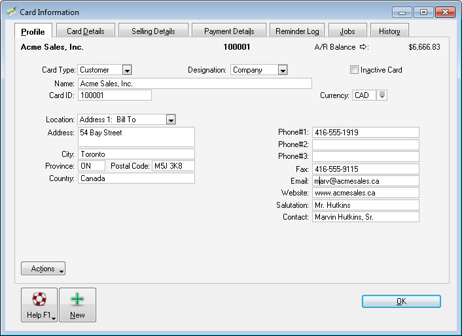
Task: Click the $6,666.83 balance amount
Action: (424, 47)
